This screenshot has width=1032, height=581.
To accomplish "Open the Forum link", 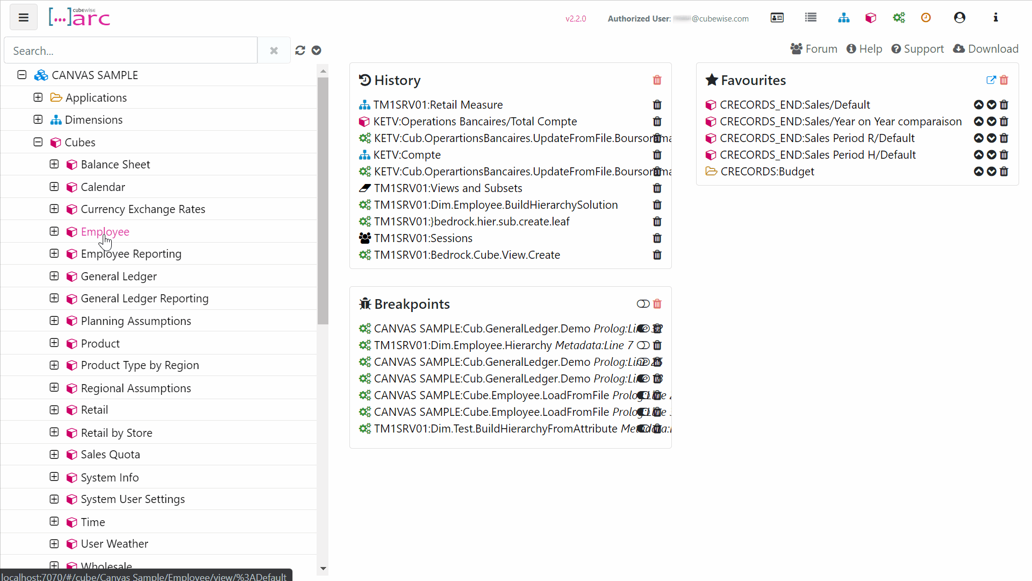I will point(814,49).
